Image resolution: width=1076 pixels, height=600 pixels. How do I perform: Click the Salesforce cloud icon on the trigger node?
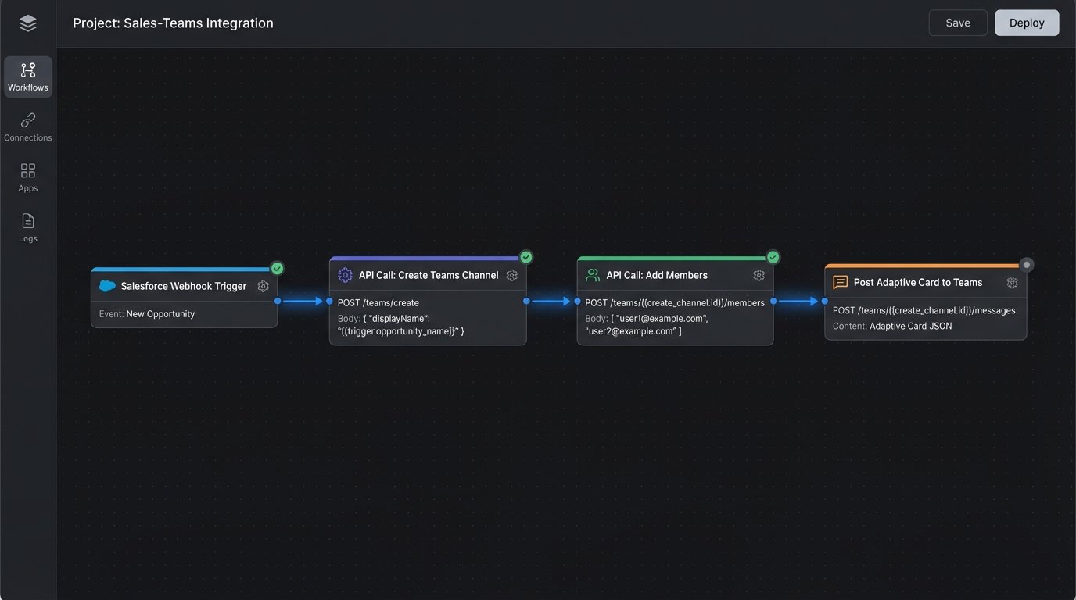(x=107, y=286)
